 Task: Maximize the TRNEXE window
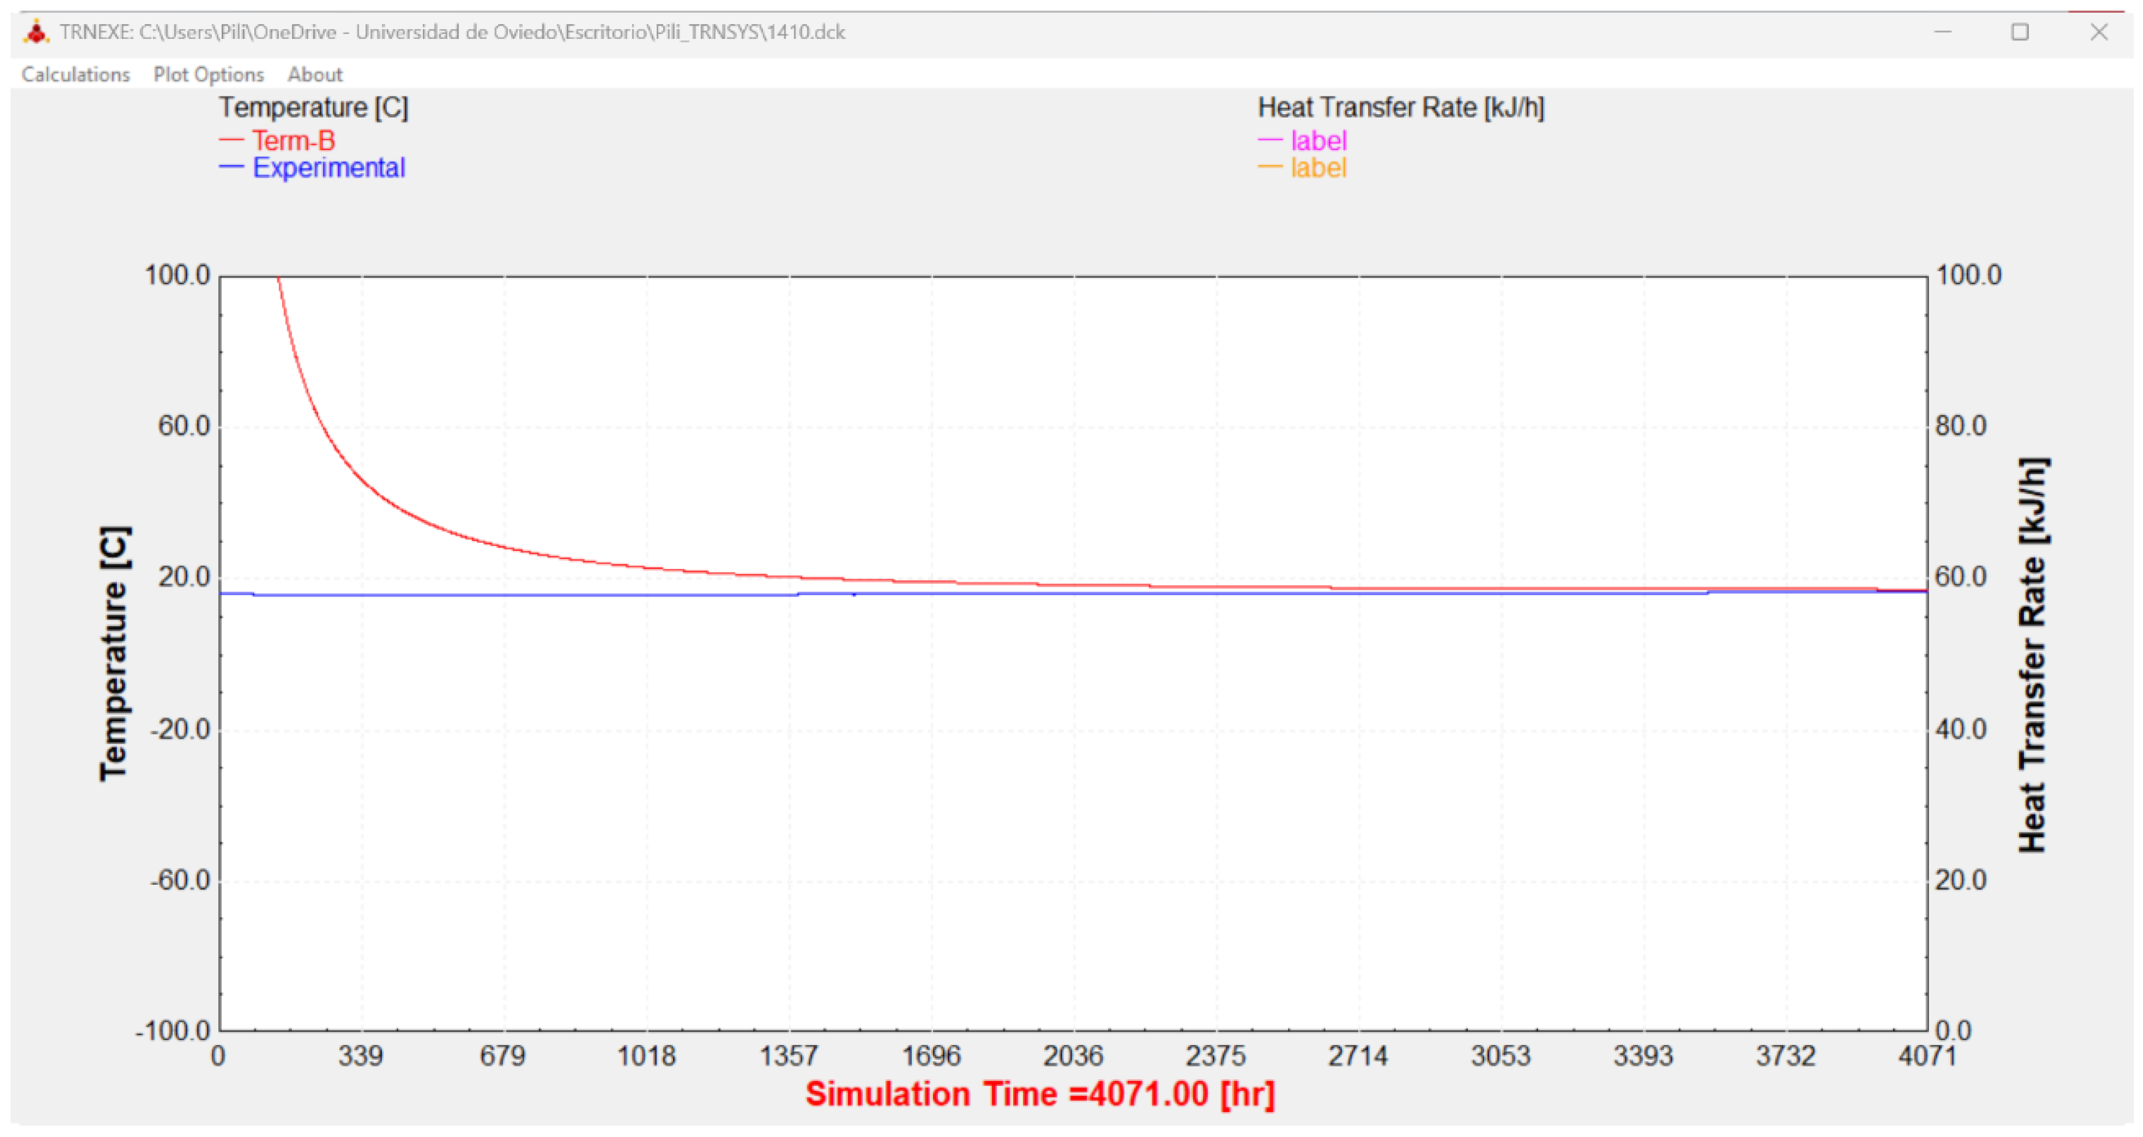[x=2020, y=33]
